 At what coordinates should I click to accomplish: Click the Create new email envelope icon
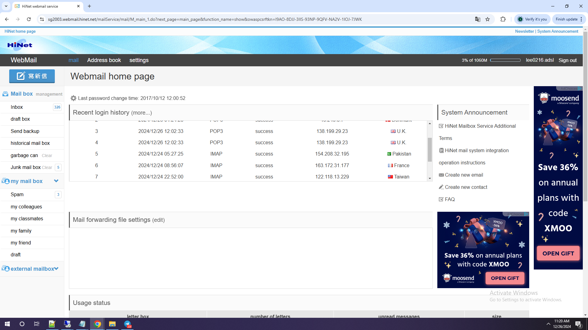pos(441,175)
